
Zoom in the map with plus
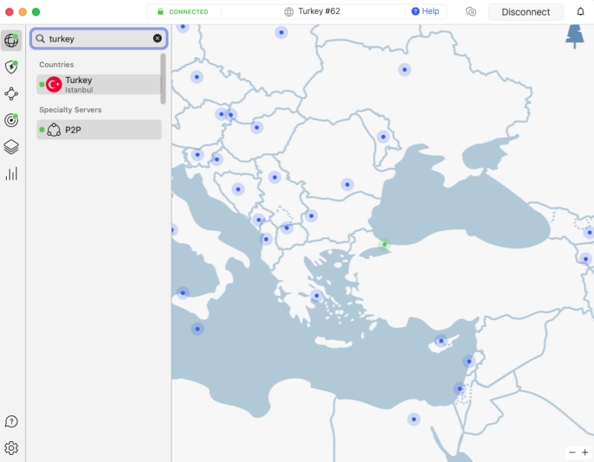(585, 452)
